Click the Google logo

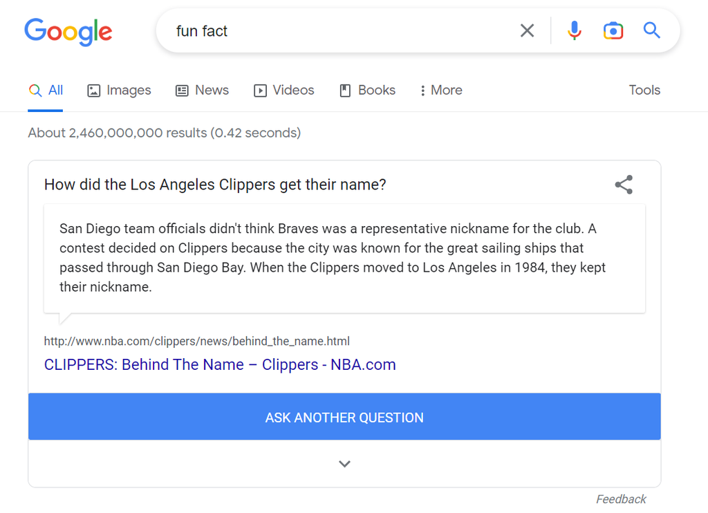[68, 32]
